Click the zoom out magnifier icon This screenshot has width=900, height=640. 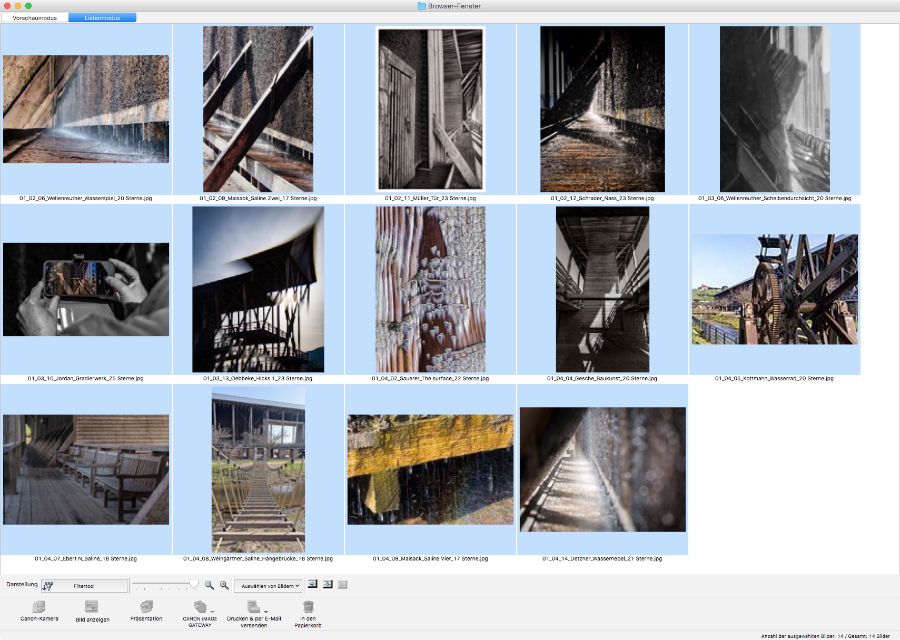coord(210,585)
